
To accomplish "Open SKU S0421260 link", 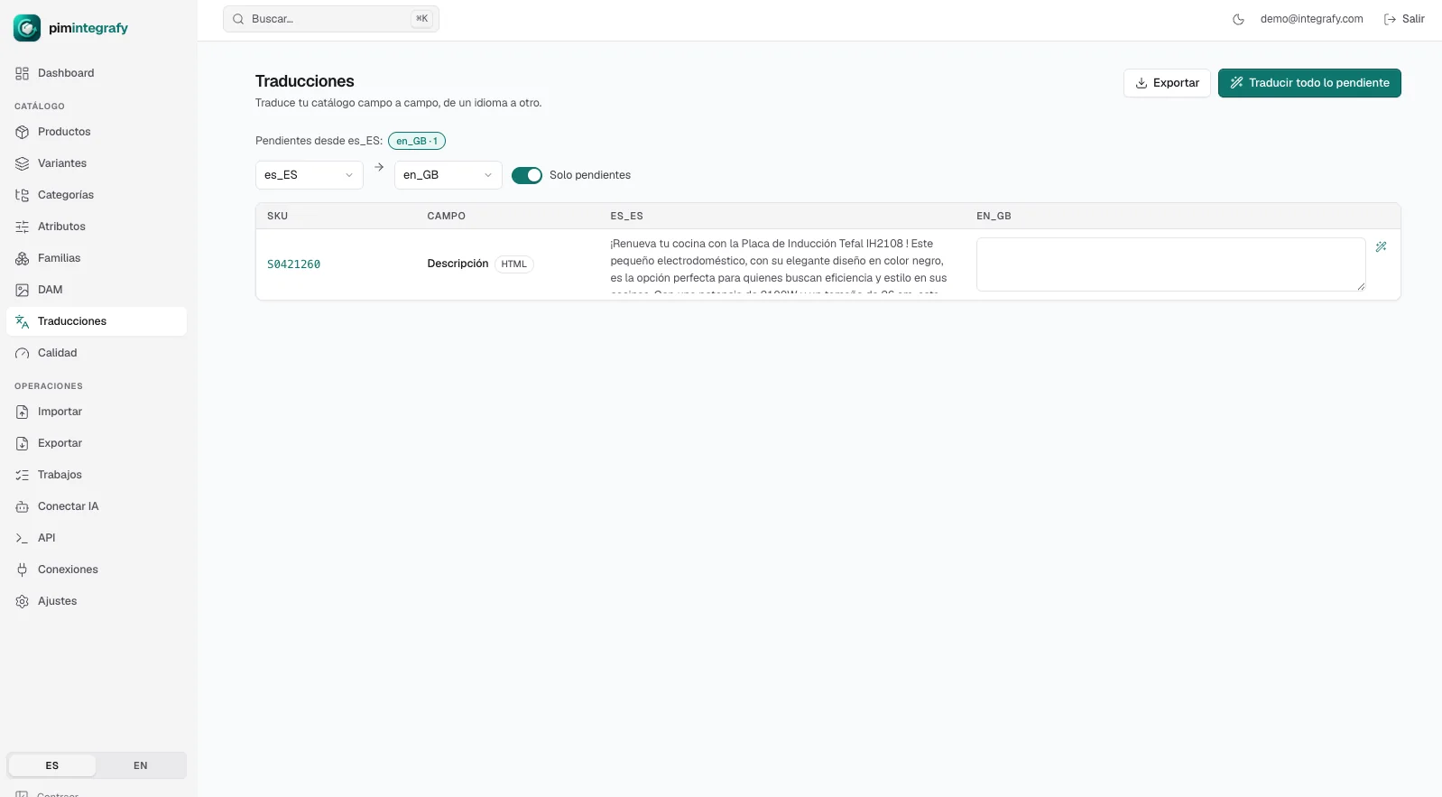I will [x=293, y=264].
